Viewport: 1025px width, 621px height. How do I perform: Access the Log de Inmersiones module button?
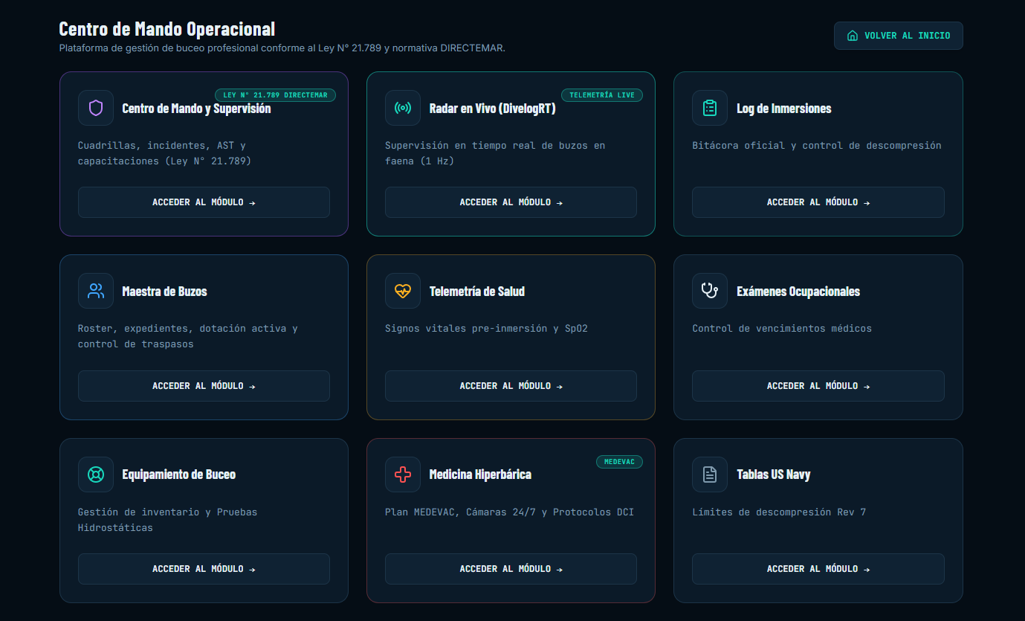click(x=818, y=202)
